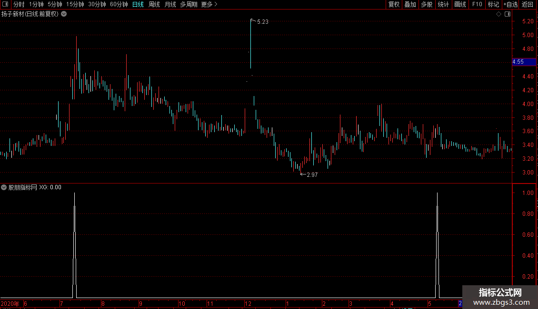Click the 返回 back button
Image resolution: width=538 pixels, height=309 pixels.
tap(528, 4)
